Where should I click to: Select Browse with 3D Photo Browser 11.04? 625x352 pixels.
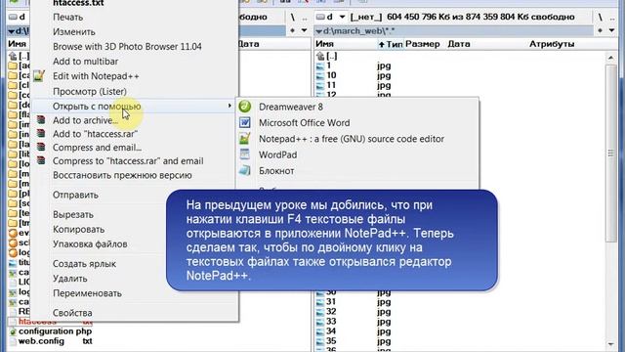point(127,47)
